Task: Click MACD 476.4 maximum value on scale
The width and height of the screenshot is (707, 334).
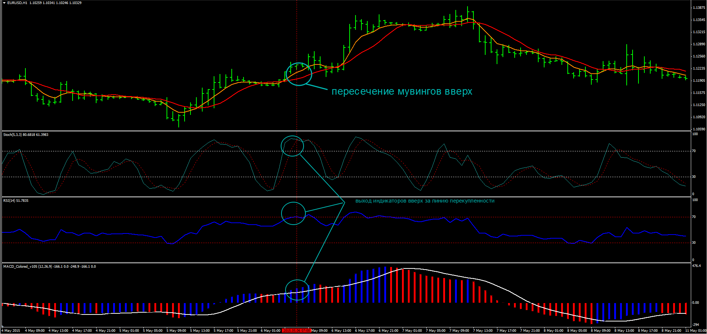Action: coord(696,266)
